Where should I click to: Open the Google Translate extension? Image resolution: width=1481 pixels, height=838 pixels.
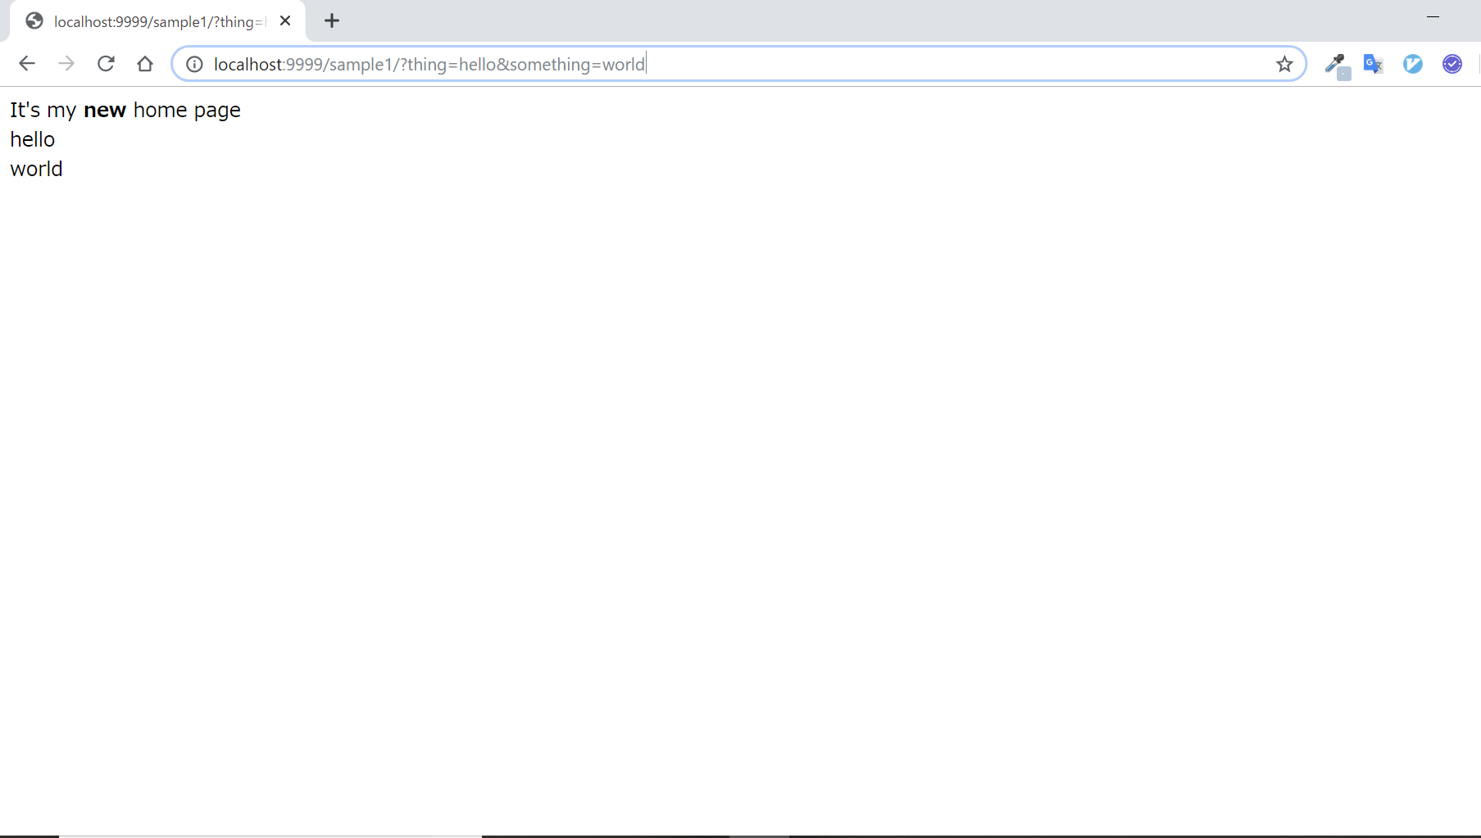tap(1373, 64)
